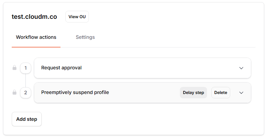Click the test.cloudm.co heading
270x139 pixels.
[x=34, y=17]
